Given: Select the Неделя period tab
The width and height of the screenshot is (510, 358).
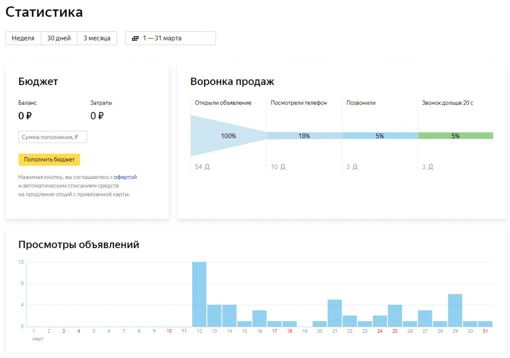Looking at the screenshot, I should click(23, 38).
